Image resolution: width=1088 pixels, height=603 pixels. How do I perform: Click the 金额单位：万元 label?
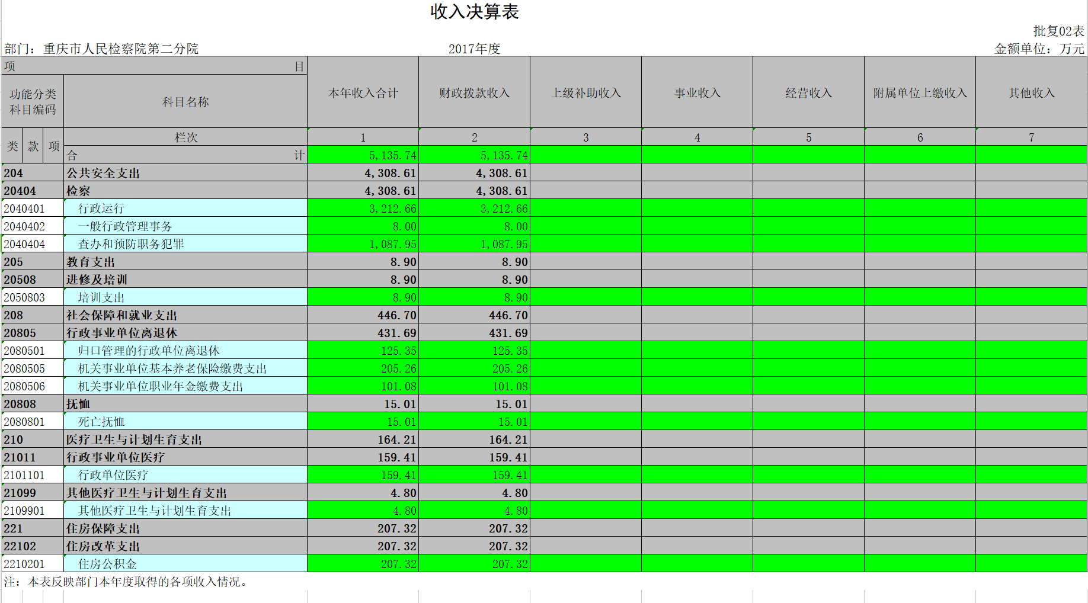tap(1039, 49)
